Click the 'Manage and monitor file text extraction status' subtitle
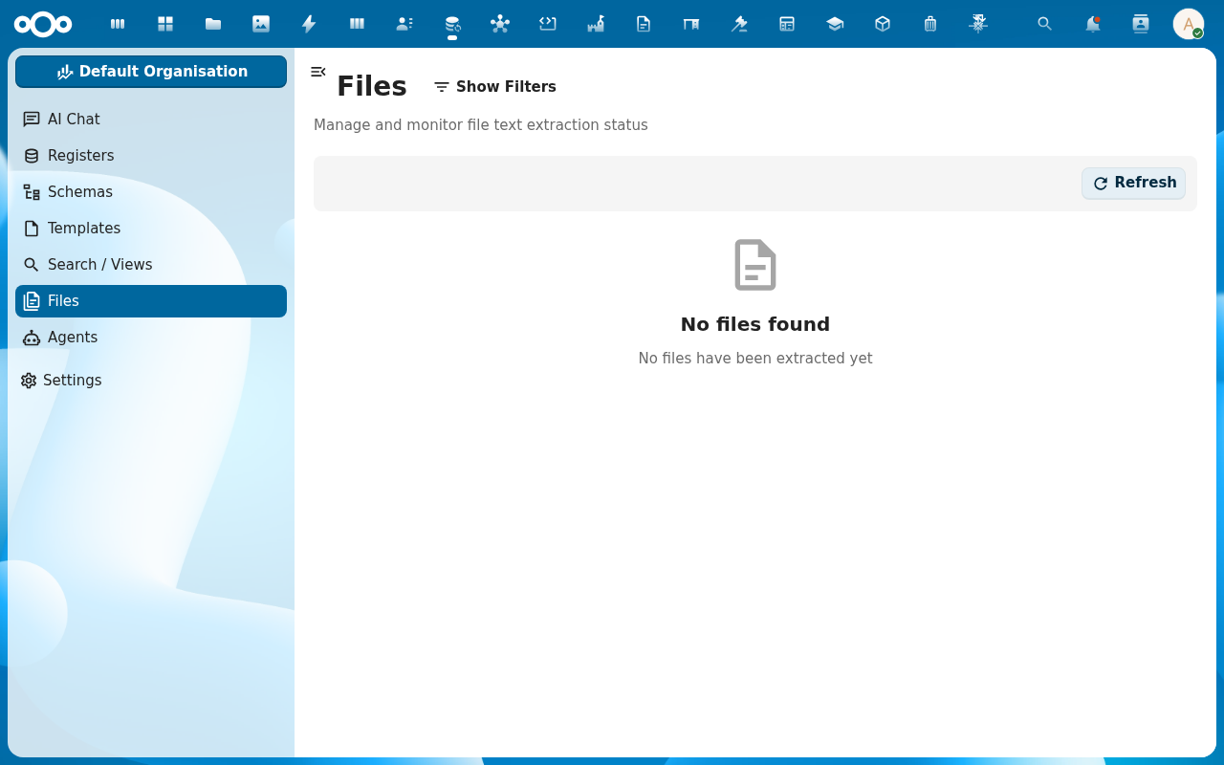1224x765 pixels. [481, 125]
